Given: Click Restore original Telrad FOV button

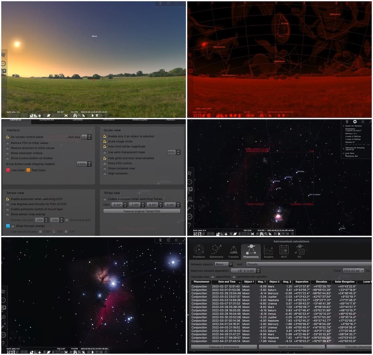Looking at the screenshot, I should click(142, 211).
